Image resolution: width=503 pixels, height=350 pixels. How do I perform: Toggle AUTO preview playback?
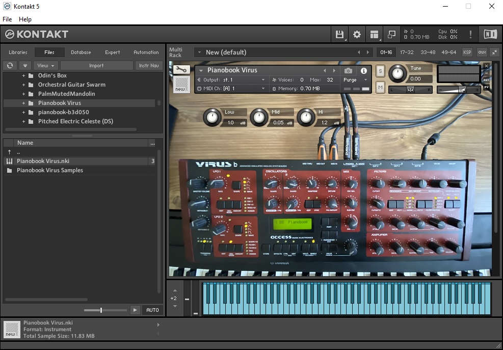coord(152,310)
